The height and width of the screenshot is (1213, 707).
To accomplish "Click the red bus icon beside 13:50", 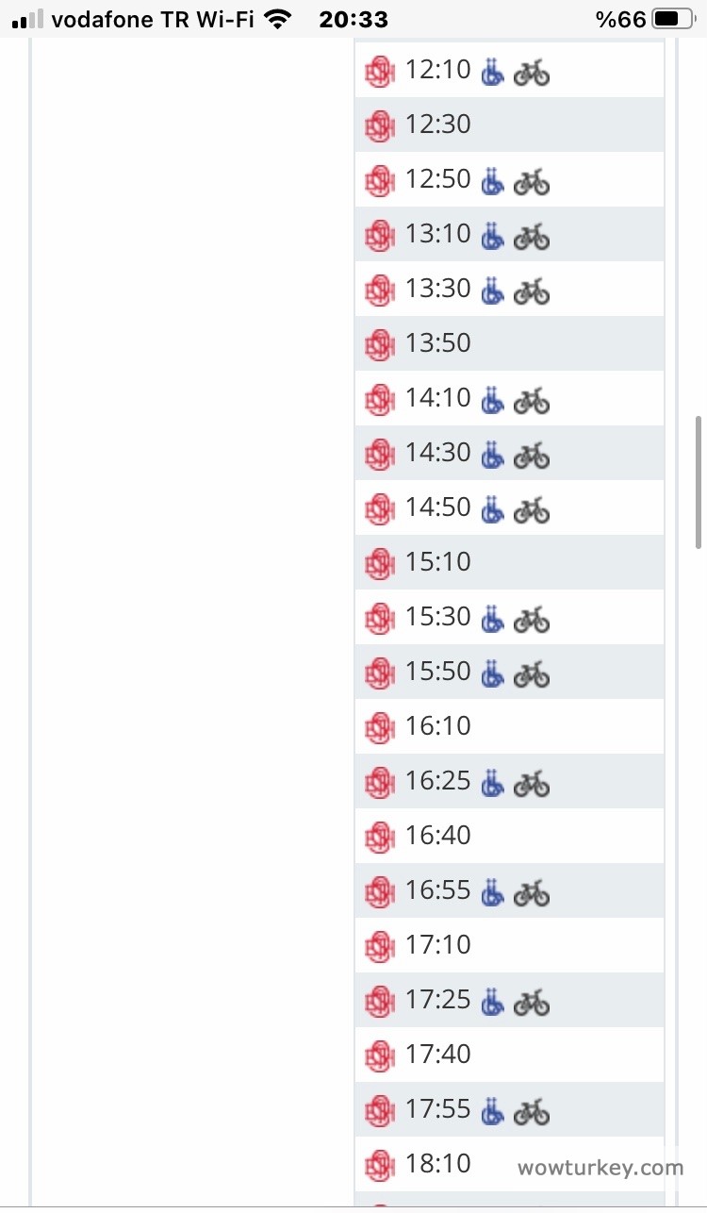I will coord(379,344).
